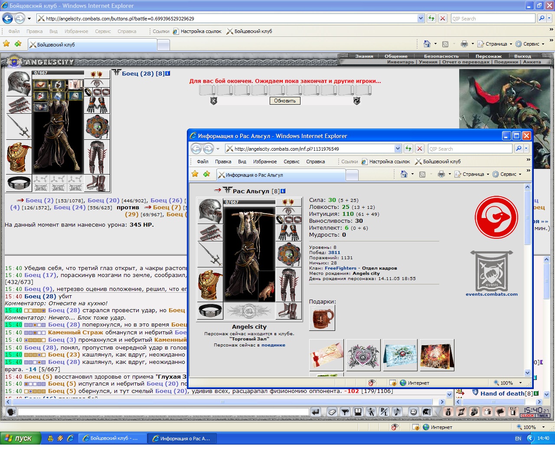Click the chat filter funnel icon

(x=345, y=412)
